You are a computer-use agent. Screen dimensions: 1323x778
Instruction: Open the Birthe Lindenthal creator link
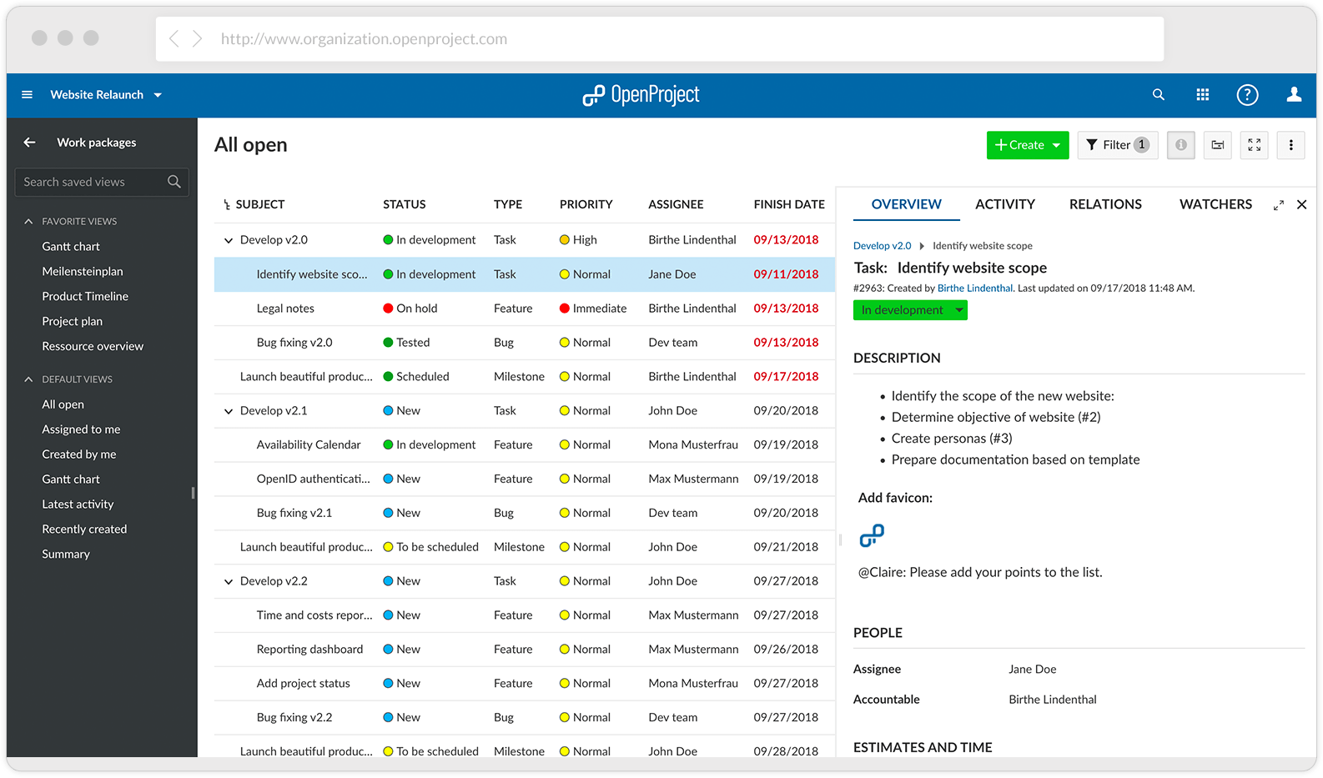point(974,289)
